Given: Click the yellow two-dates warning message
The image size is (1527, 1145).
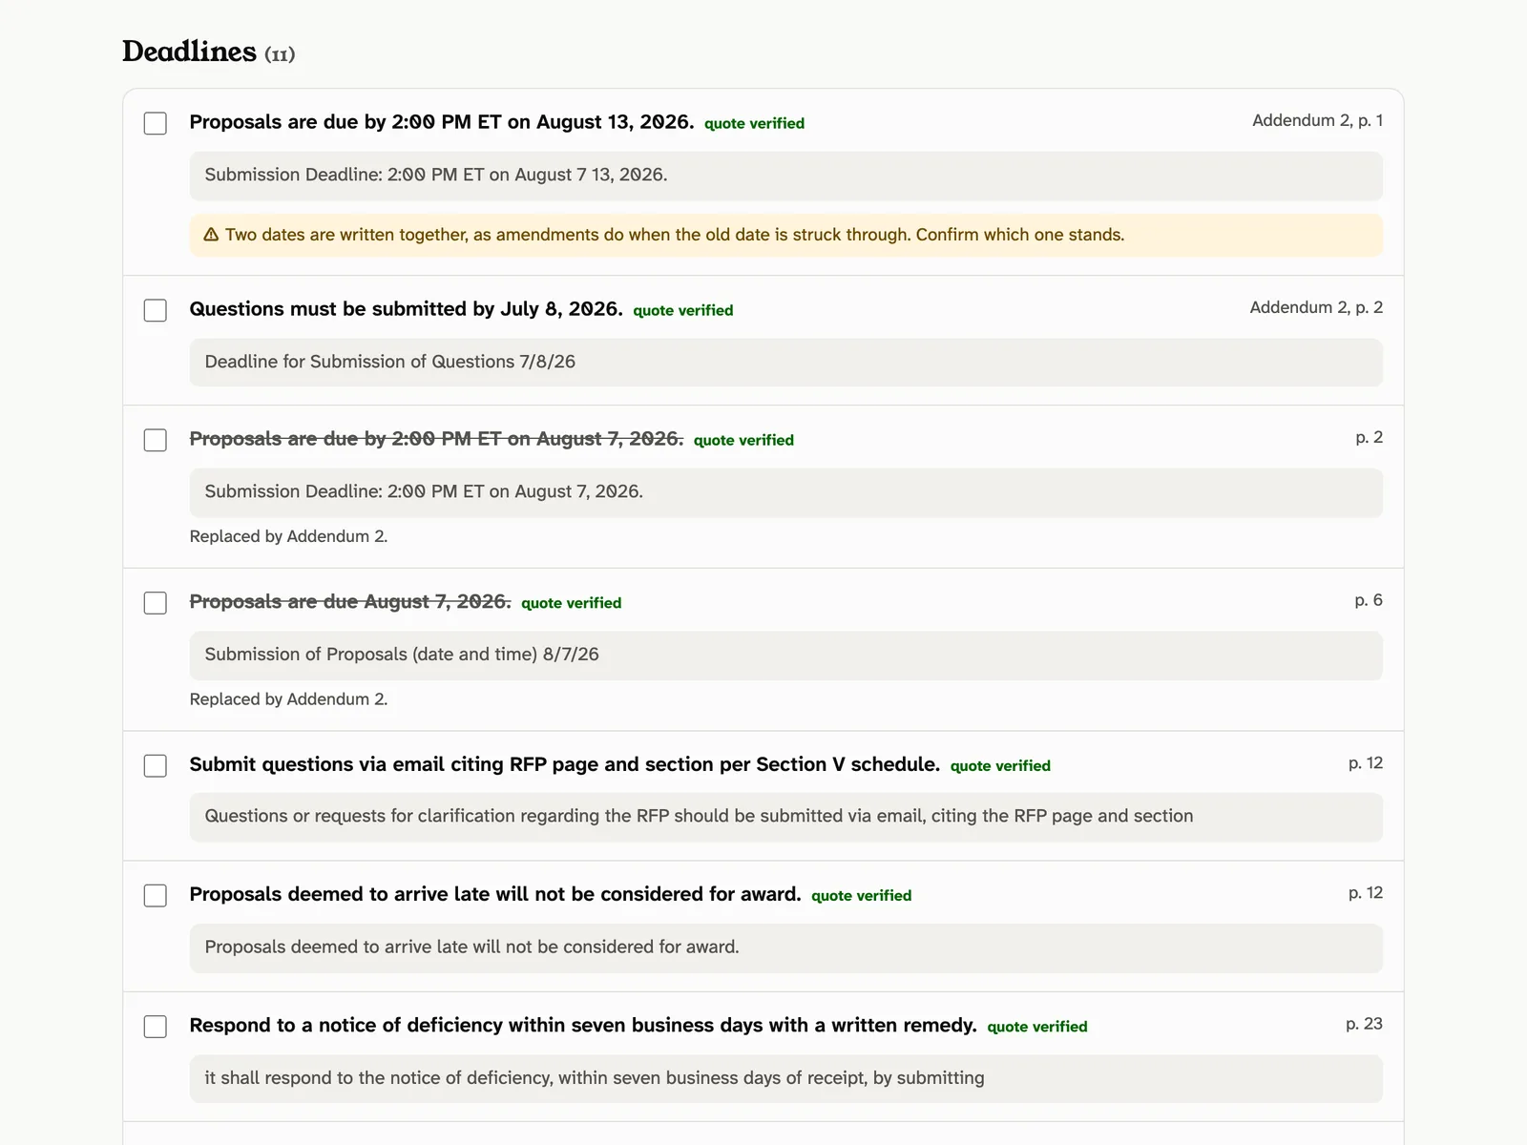Looking at the screenshot, I should (785, 235).
